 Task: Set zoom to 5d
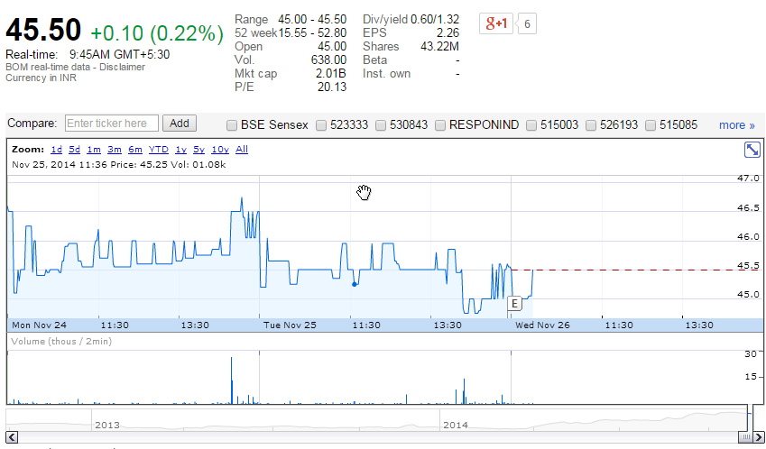[74, 150]
